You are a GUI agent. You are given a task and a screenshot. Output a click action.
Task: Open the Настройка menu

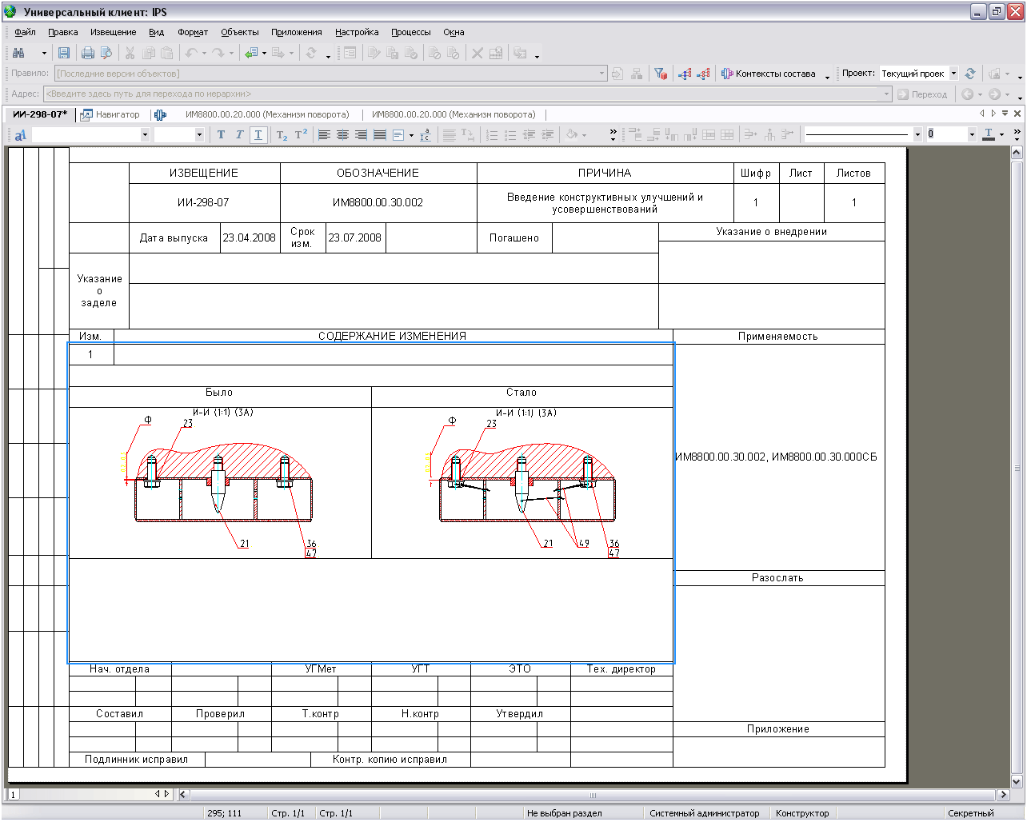pos(357,32)
